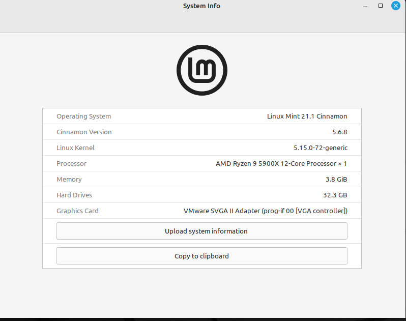Click the Upload system information button
Screen dimensions: 406x321
click(x=201, y=231)
